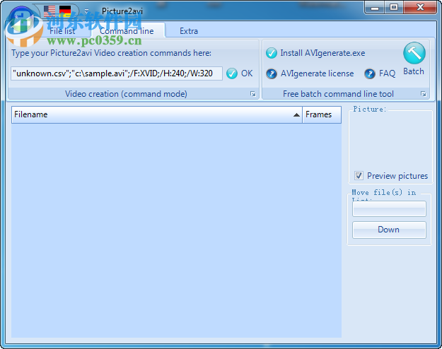Screen dimensions: 442x349
Task: Open the AVIgenerate license text
Action: (317, 73)
